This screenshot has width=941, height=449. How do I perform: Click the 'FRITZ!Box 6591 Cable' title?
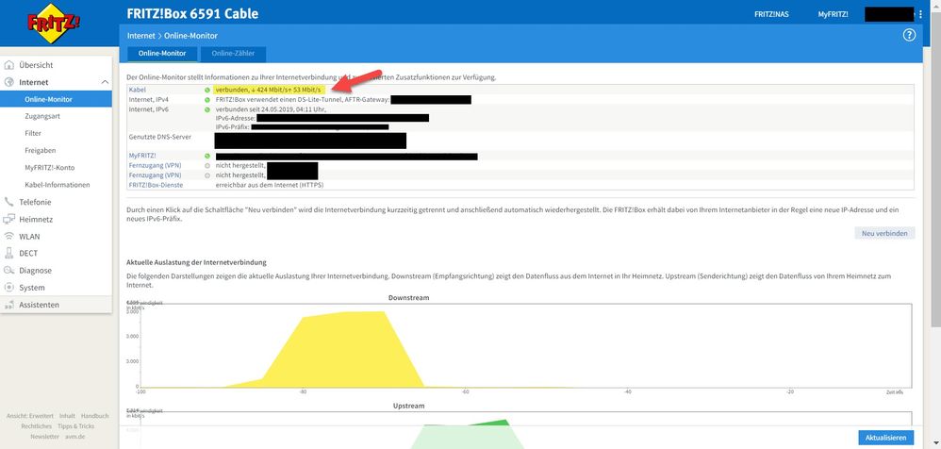[x=192, y=14]
